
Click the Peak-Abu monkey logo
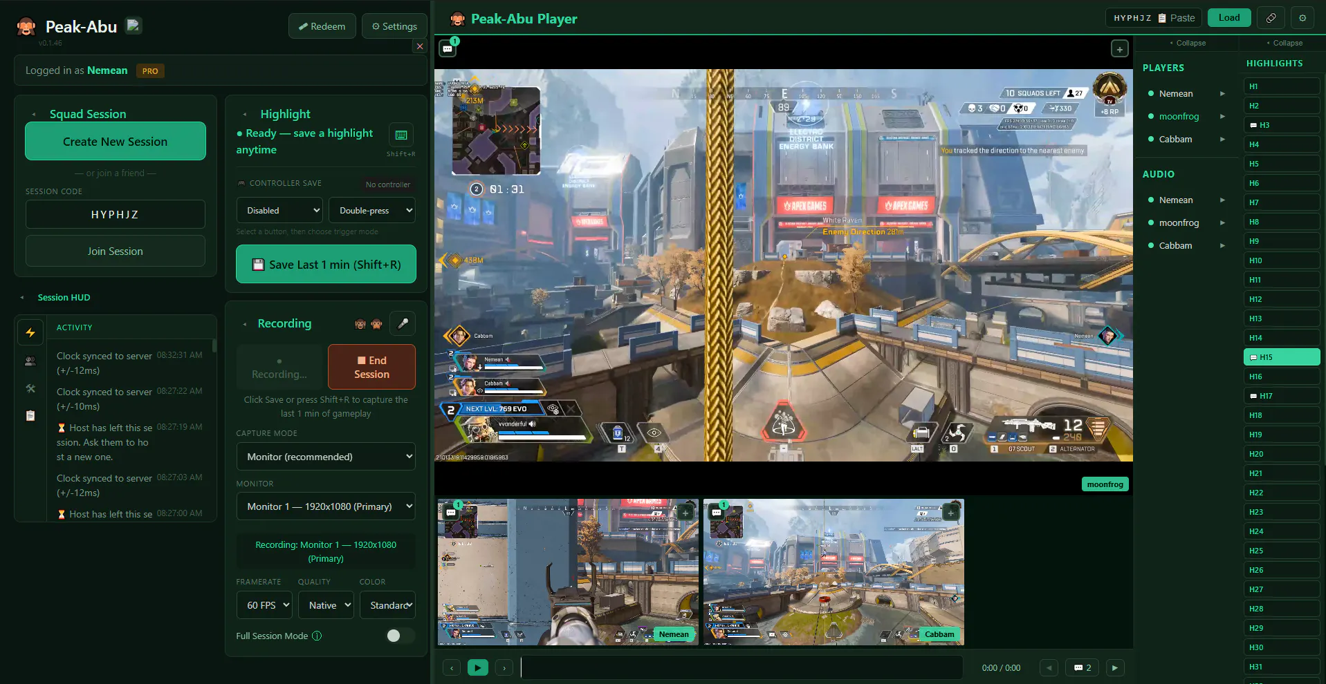[26, 27]
